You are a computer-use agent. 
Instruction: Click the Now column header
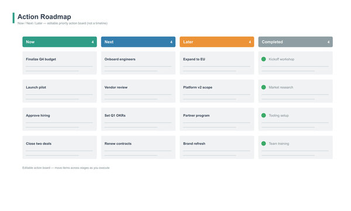click(x=60, y=42)
